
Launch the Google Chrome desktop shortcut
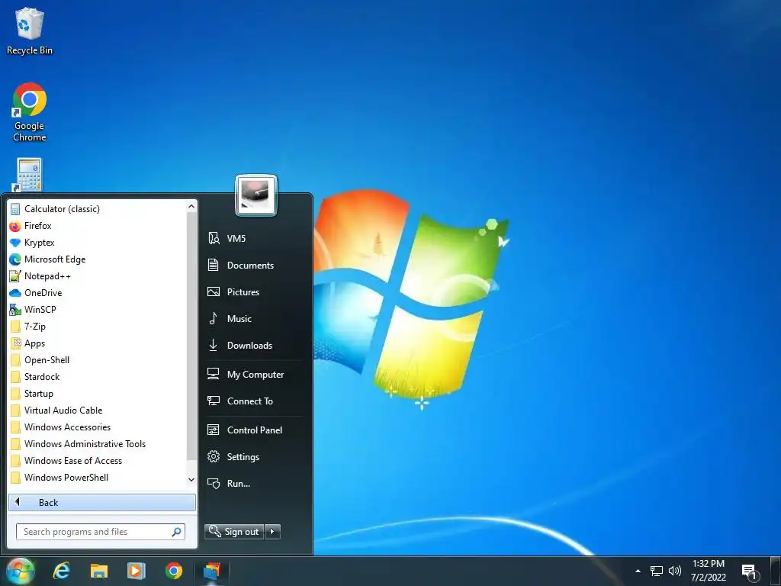coord(30,112)
